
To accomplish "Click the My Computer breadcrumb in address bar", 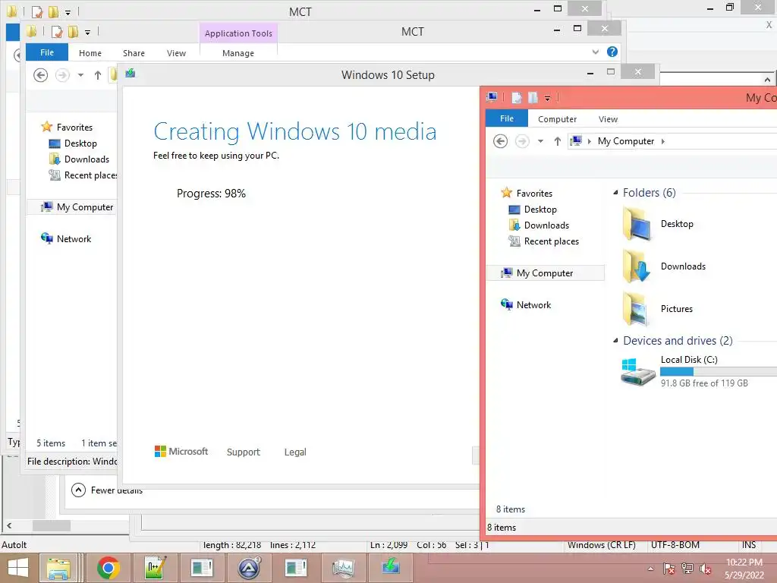I will [x=626, y=141].
